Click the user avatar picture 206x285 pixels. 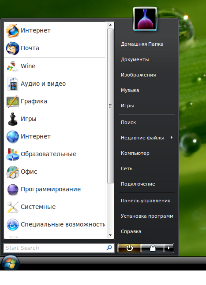point(145,19)
